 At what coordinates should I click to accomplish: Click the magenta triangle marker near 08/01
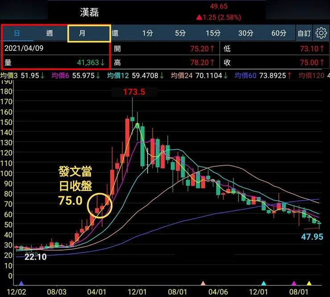[294, 283]
